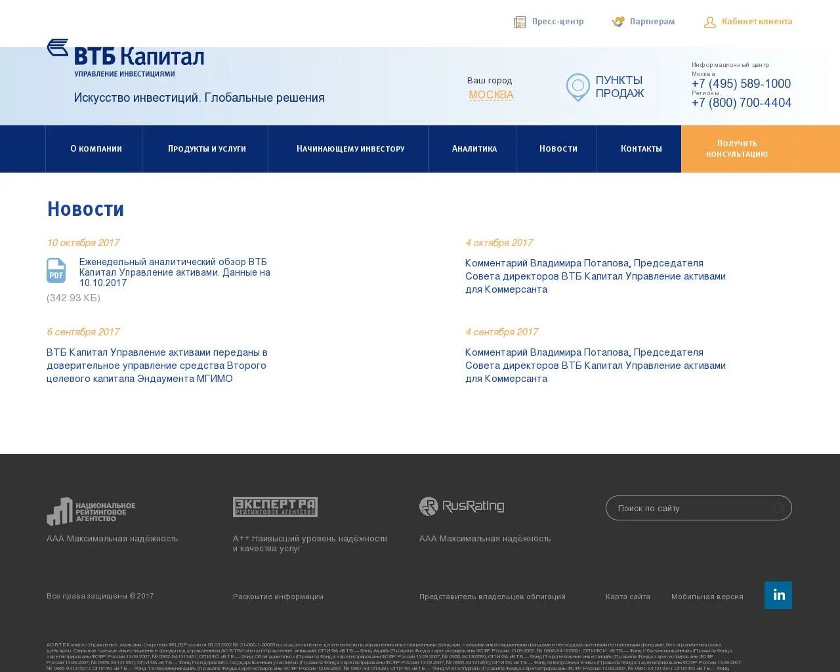Click the Кабинет клиента user icon
The height and width of the screenshot is (672, 840).
click(709, 22)
